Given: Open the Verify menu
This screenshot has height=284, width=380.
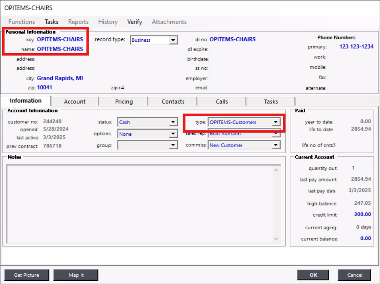Looking at the screenshot, I should tap(134, 22).
